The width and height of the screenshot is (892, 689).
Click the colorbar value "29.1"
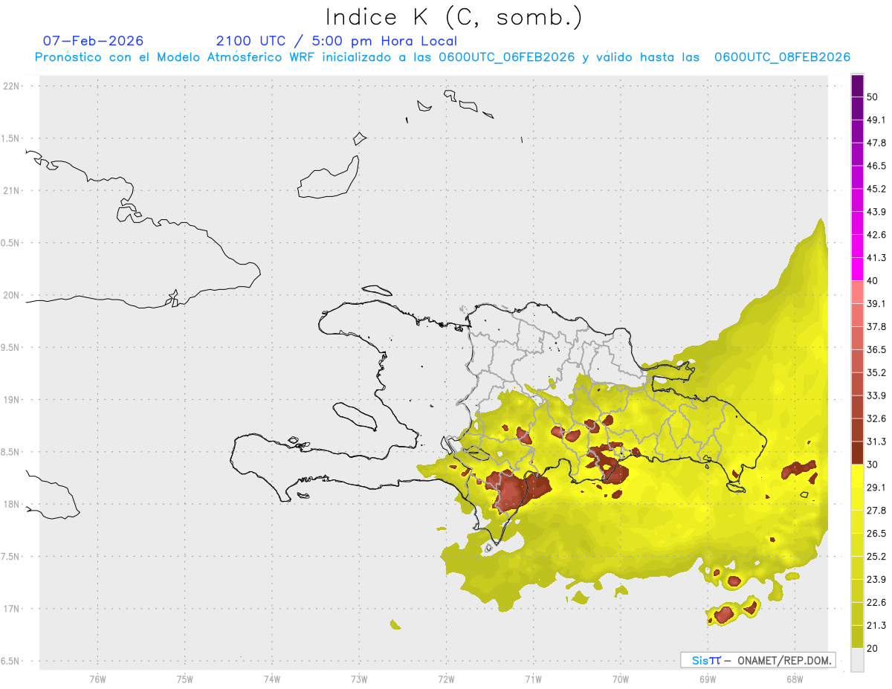pos(876,488)
